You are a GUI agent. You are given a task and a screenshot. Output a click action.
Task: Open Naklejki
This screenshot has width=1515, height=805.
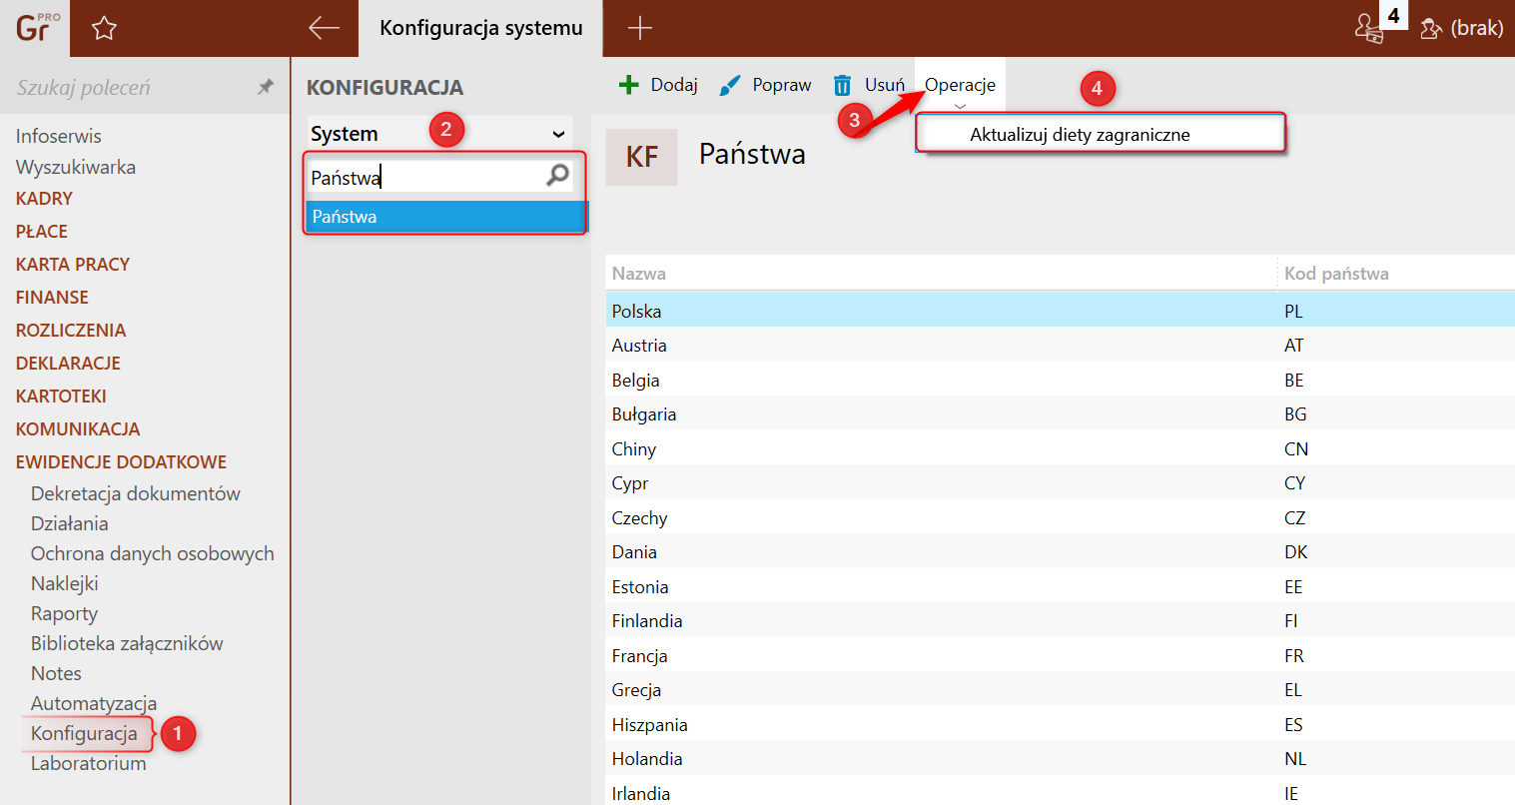64,583
